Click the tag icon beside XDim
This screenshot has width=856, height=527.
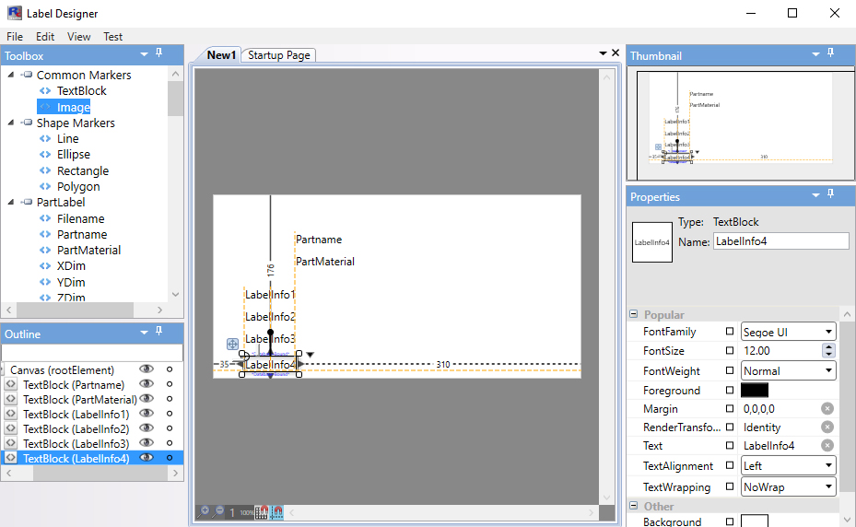45,266
